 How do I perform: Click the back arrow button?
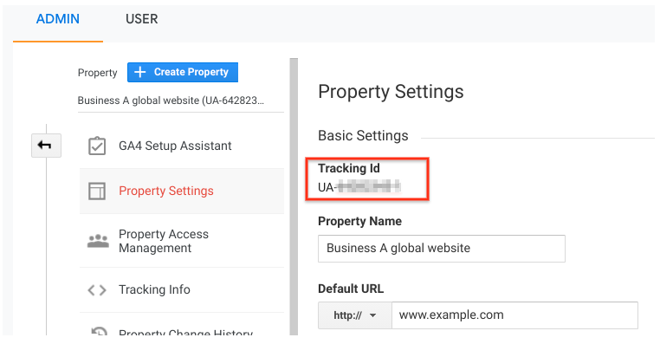pos(46,146)
